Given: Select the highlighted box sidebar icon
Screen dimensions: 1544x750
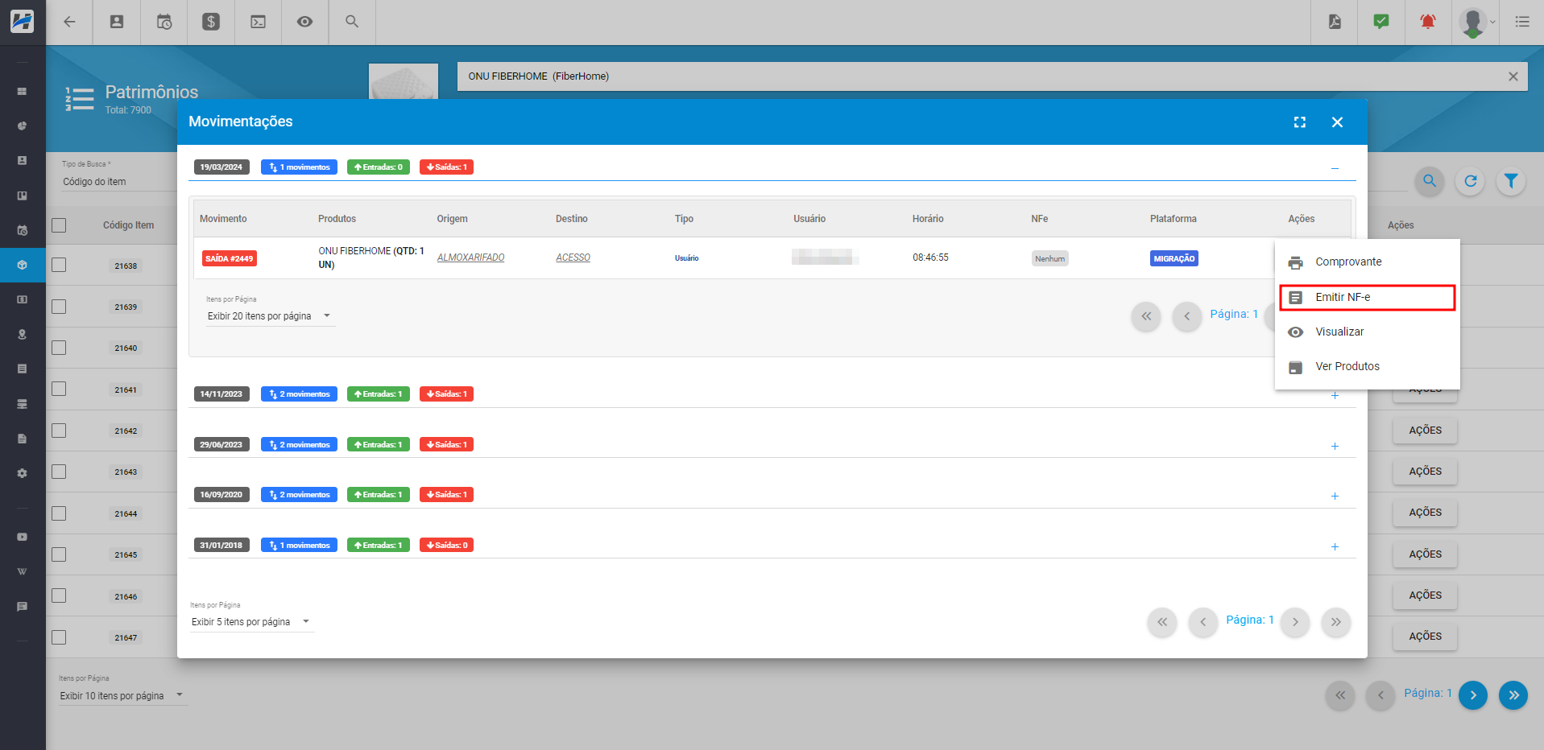Looking at the screenshot, I should click(x=23, y=265).
